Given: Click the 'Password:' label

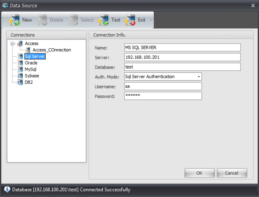Looking at the screenshot, I should [105, 97].
